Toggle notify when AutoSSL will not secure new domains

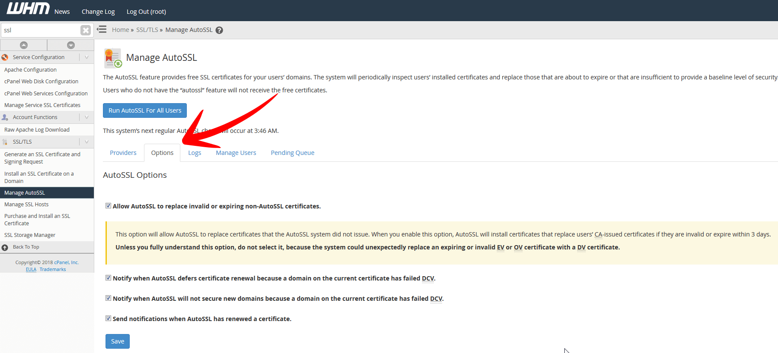[x=108, y=298]
